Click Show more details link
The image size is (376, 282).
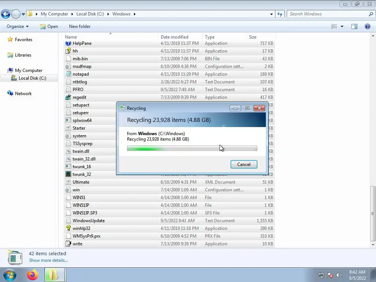[48, 260]
